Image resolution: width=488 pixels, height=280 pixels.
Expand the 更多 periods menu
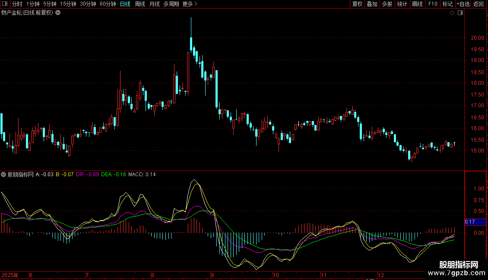(x=190, y=4)
